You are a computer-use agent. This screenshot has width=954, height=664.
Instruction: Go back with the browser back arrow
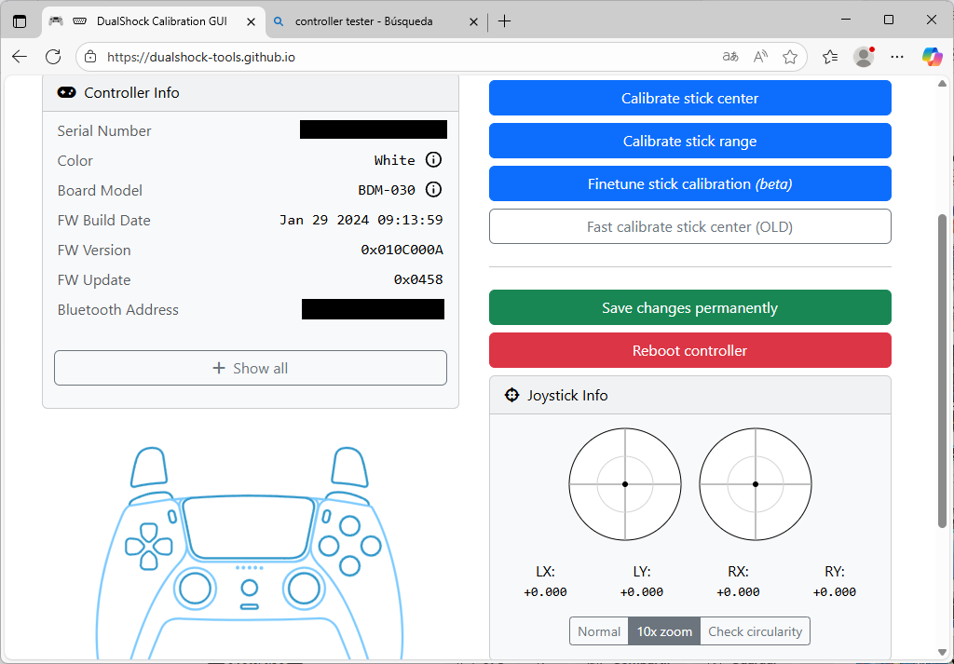(20, 57)
